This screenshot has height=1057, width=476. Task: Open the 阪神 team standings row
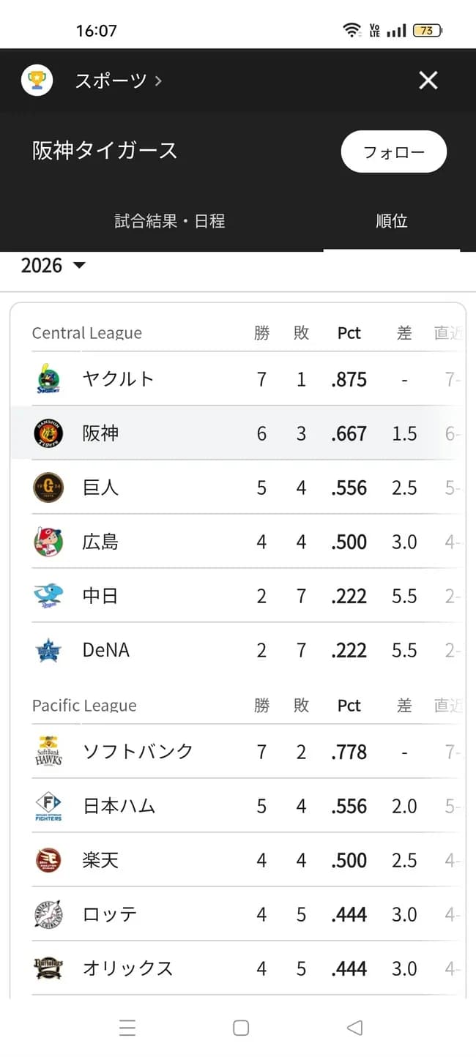tap(238, 433)
